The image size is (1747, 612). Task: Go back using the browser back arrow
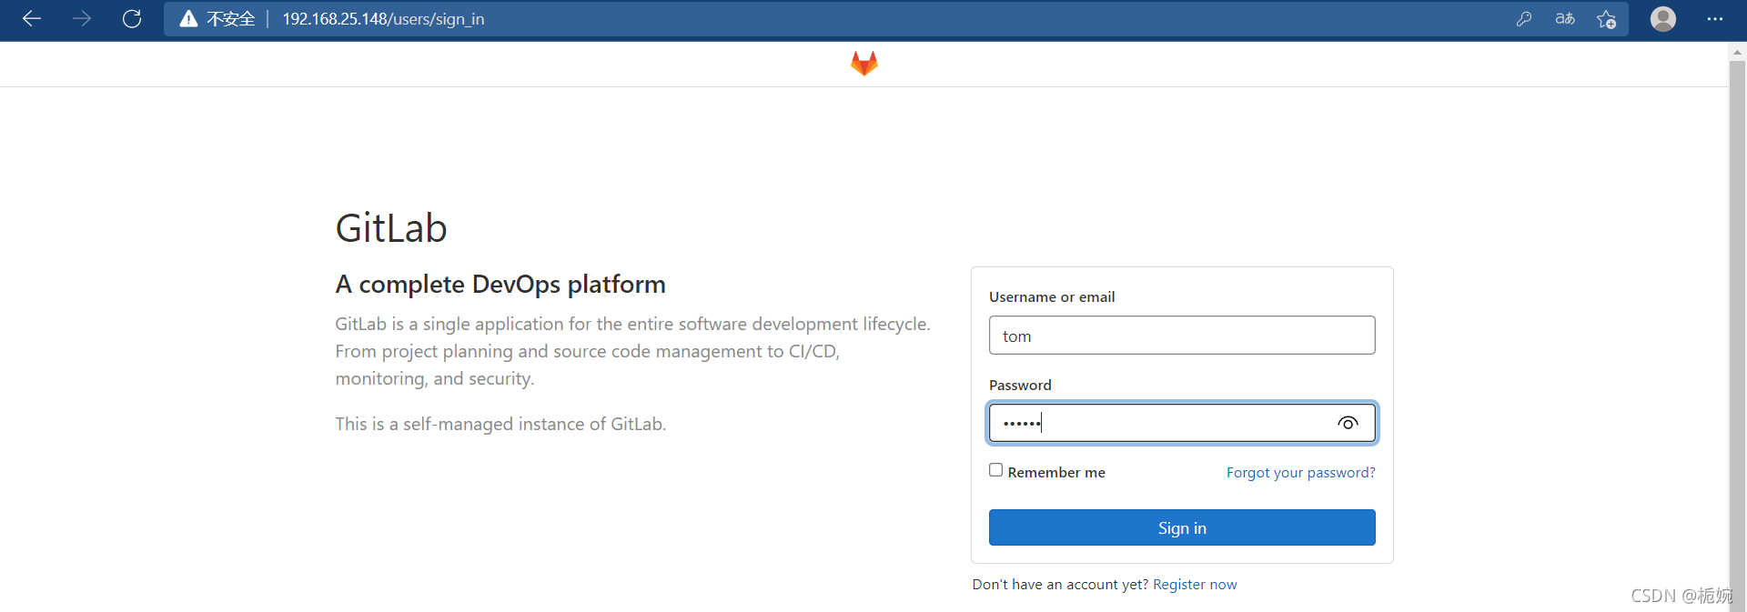click(x=32, y=19)
